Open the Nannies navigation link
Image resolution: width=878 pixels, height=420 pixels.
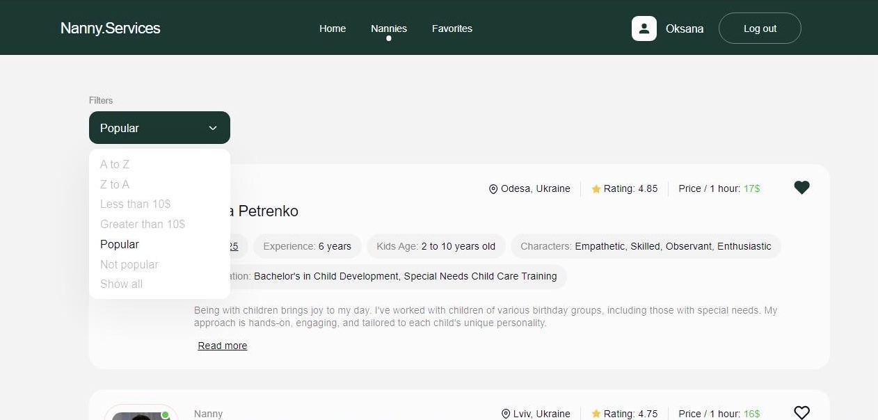click(389, 29)
